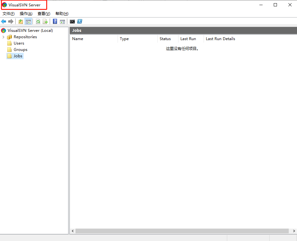The image size is (297, 241).
Task: Click the Jobs pane header title
Action: pyautogui.click(x=77, y=31)
